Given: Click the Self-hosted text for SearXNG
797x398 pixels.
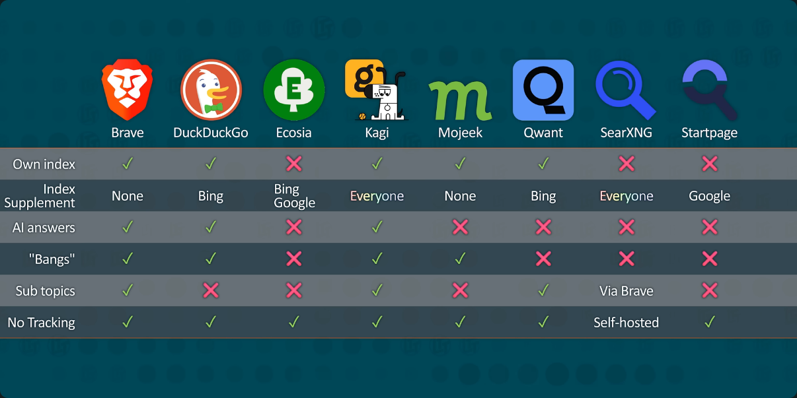Looking at the screenshot, I should (626, 323).
